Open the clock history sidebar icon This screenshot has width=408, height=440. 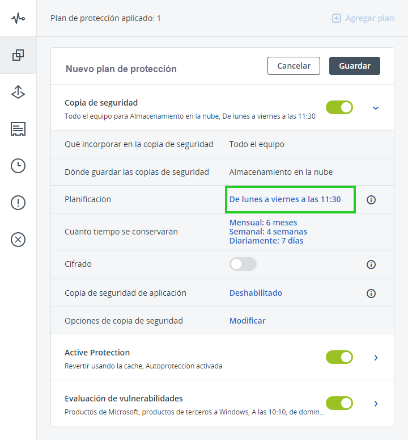coord(18,166)
